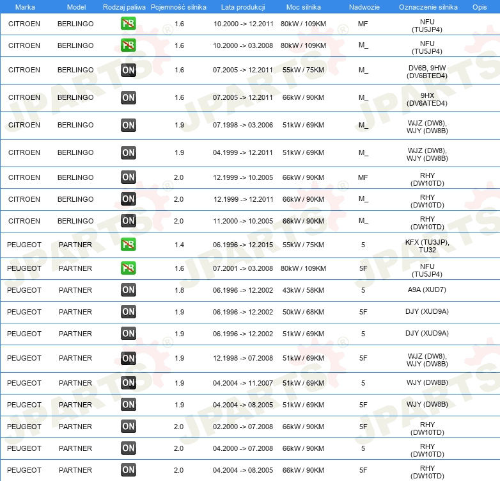Click the Oznaczenie silnika column header
The height and width of the screenshot is (481, 500).
pos(428,7)
